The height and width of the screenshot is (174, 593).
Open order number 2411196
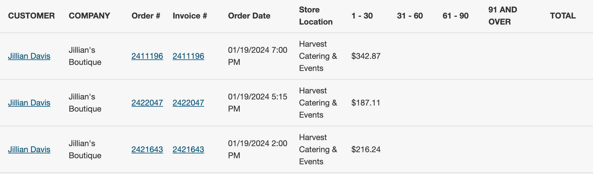coord(147,56)
